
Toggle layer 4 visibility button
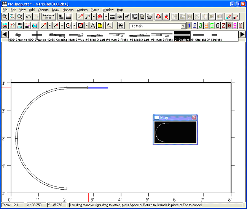206,26
